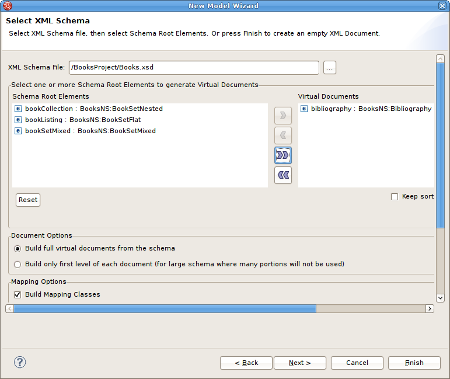Open the help question mark icon
450x379 pixels.
point(20,362)
